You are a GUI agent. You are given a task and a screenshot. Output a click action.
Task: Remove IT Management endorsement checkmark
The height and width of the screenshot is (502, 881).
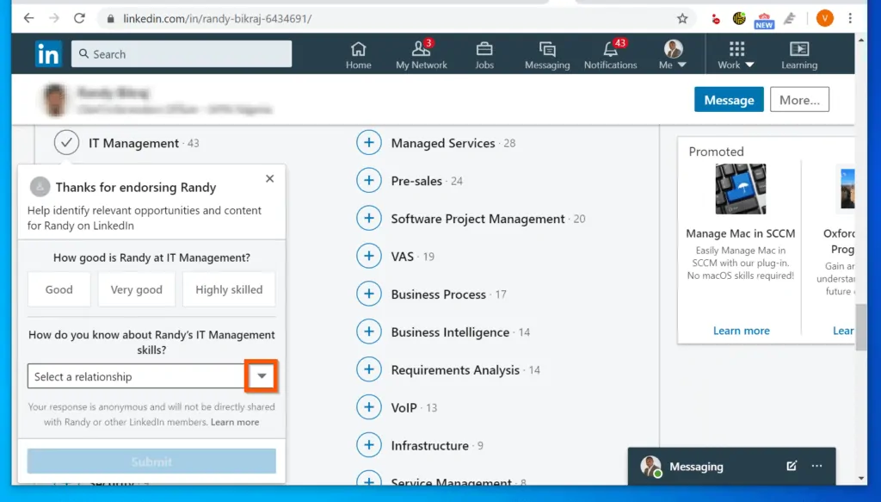pos(66,143)
